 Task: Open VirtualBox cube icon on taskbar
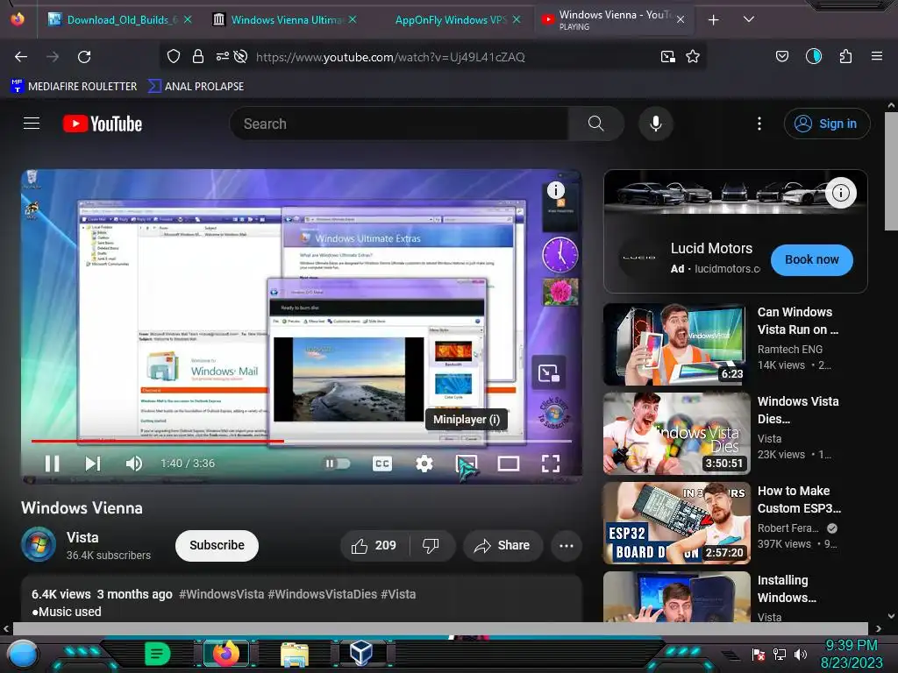[360, 654]
